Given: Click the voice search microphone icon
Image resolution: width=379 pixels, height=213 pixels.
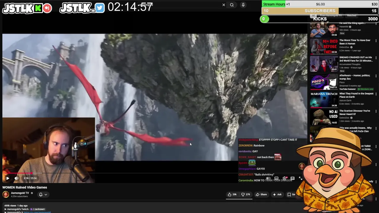Looking at the screenshot, I should (x=243, y=5).
